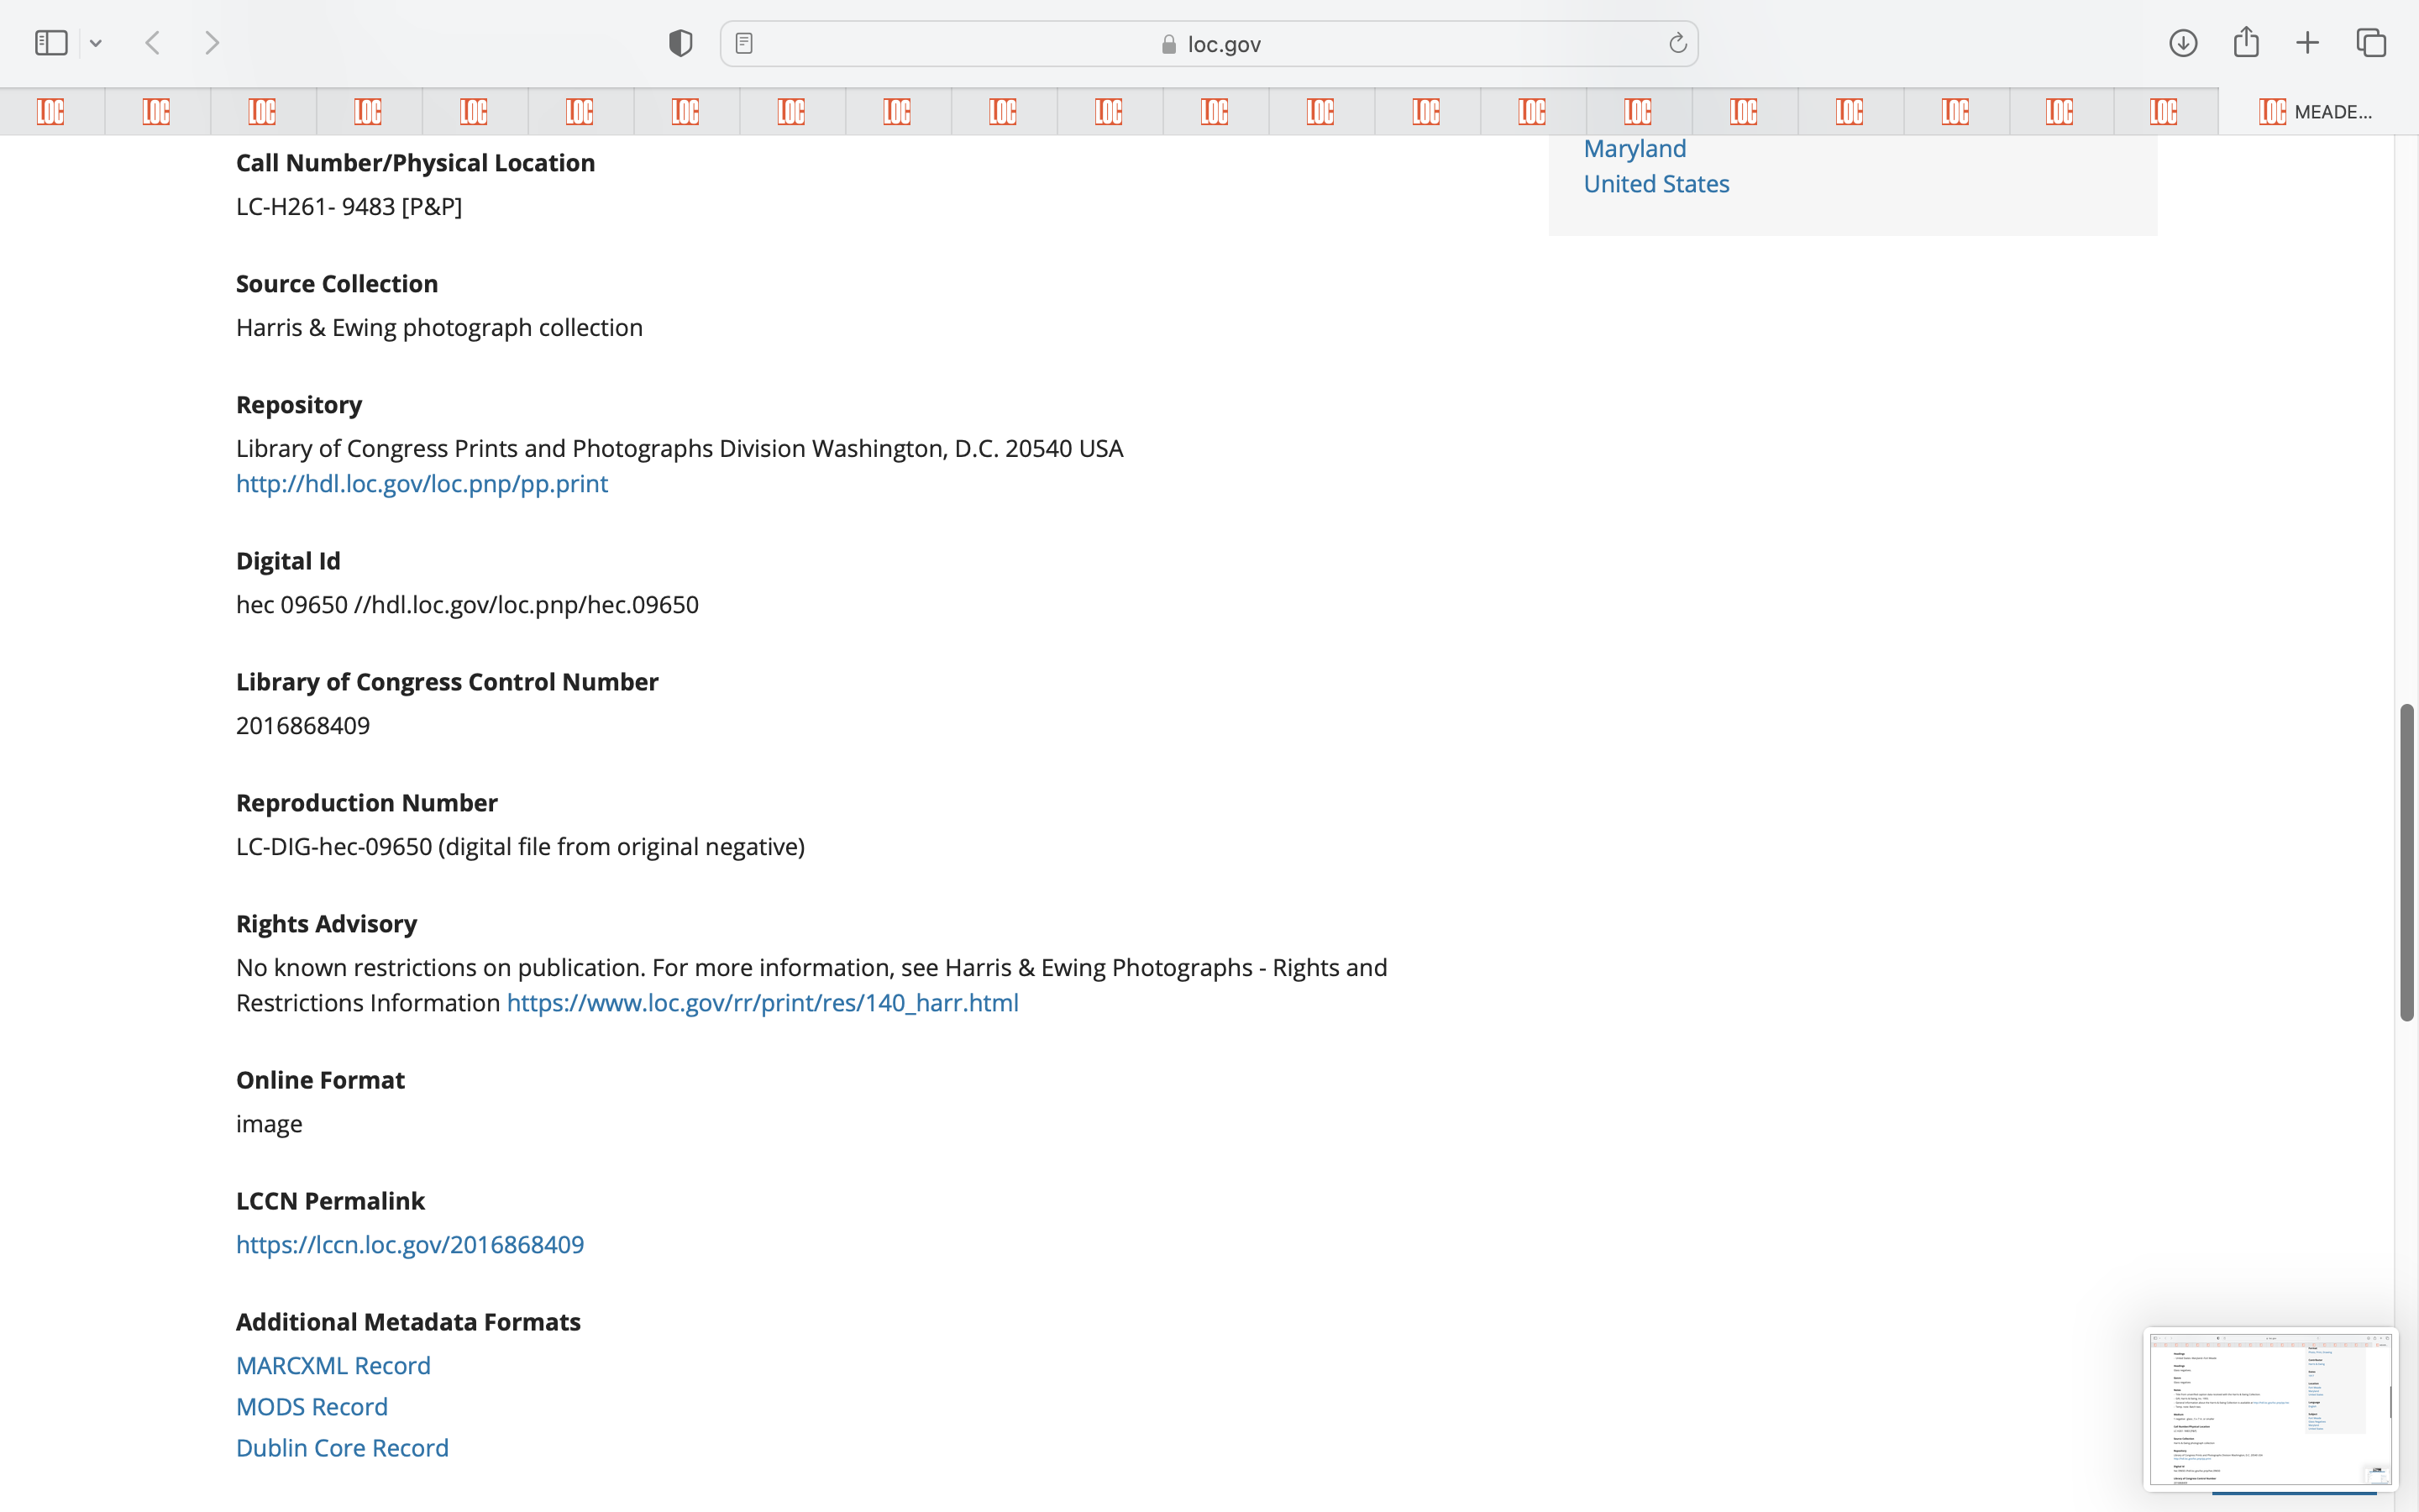Open the privacy report shield icon

[680, 43]
